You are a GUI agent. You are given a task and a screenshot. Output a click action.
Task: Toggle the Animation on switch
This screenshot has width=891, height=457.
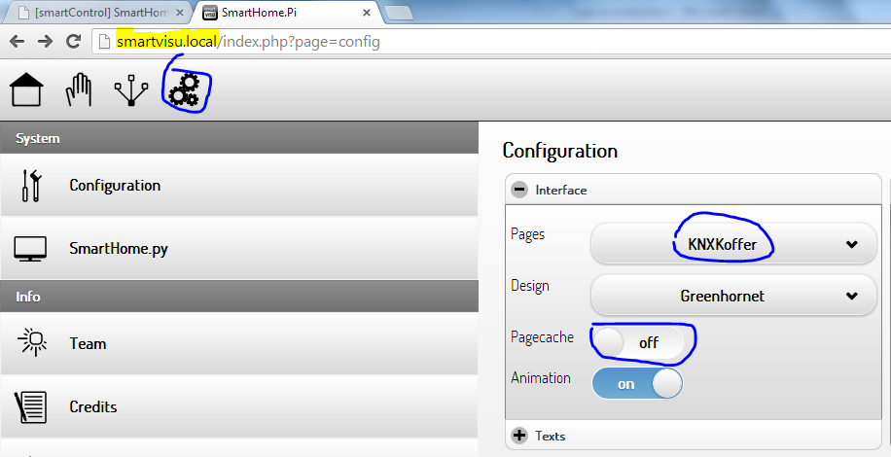click(637, 384)
